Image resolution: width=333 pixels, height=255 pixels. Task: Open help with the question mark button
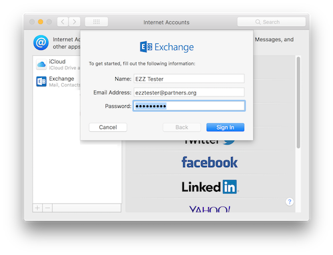coord(290,202)
